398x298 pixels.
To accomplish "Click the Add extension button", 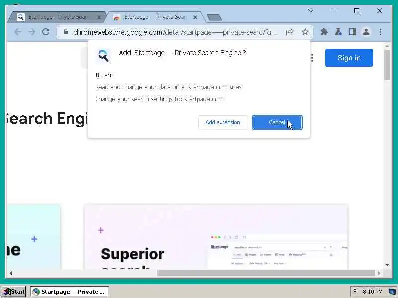I will 223,122.
